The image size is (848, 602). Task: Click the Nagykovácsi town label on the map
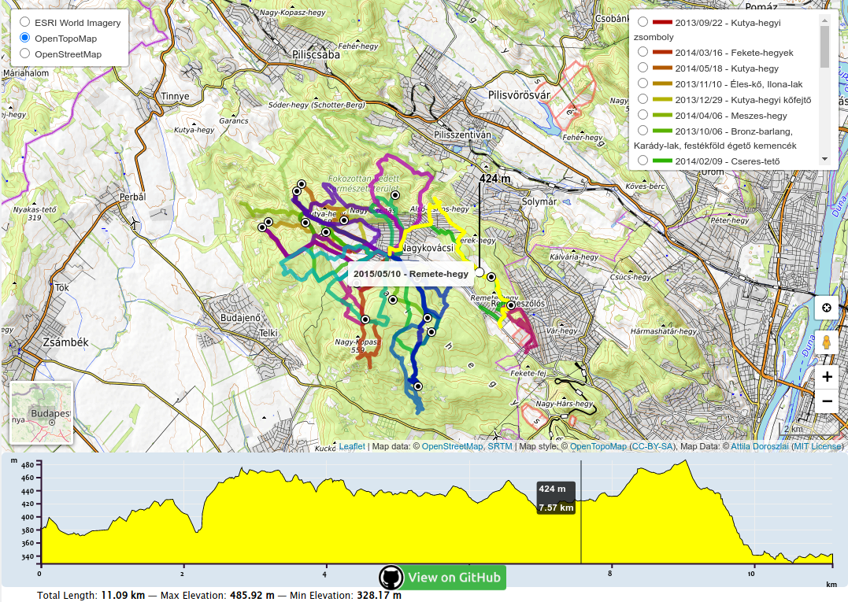428,248
